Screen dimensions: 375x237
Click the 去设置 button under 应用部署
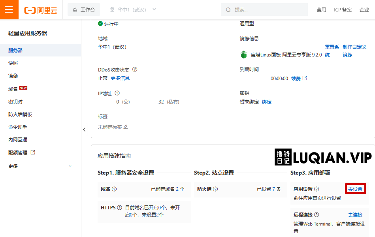pyautogui.click(x=355, y=189)
